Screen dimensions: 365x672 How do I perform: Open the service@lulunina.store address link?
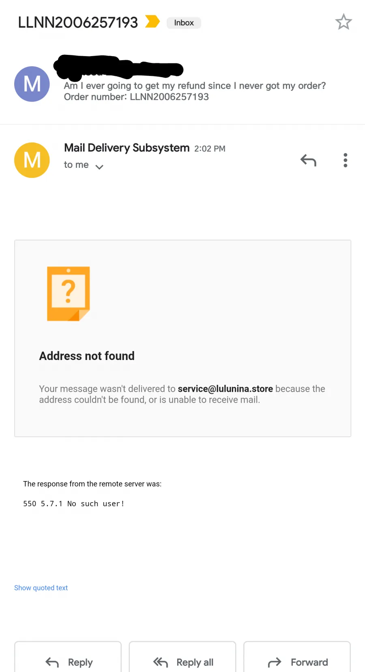tap(225, 389)
